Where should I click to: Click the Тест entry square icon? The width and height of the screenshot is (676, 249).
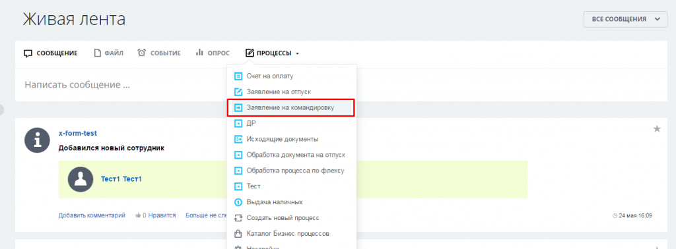[238, 186]
